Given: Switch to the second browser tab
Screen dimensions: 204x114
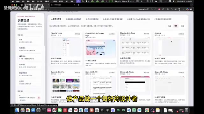Looking at the screenshot, I should [x=63, y=5].
